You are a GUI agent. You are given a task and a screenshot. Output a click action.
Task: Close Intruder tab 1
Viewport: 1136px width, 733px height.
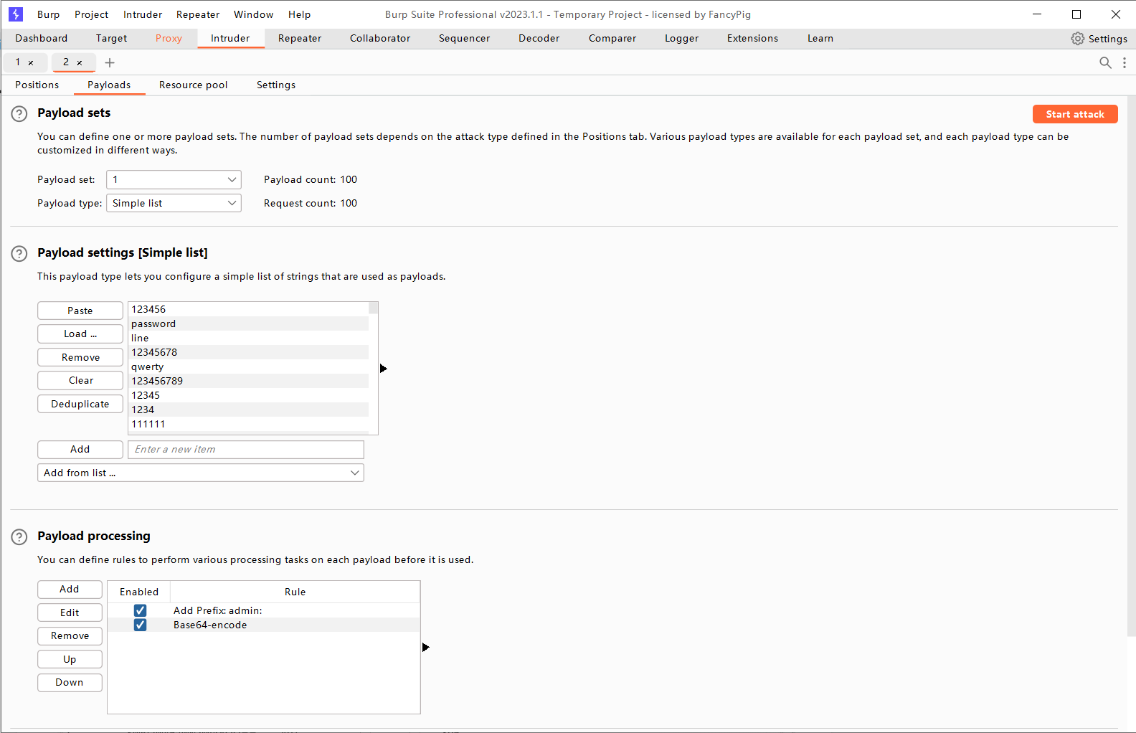click(x=31, y=63)
